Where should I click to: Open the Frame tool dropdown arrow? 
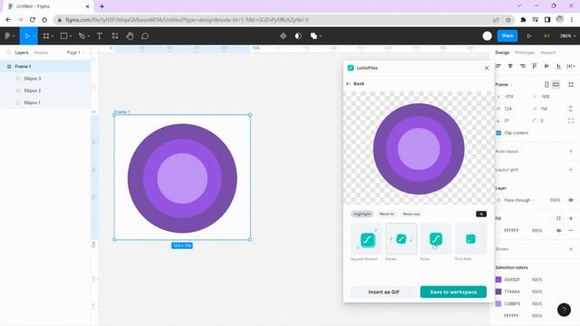tap(53, 36)
